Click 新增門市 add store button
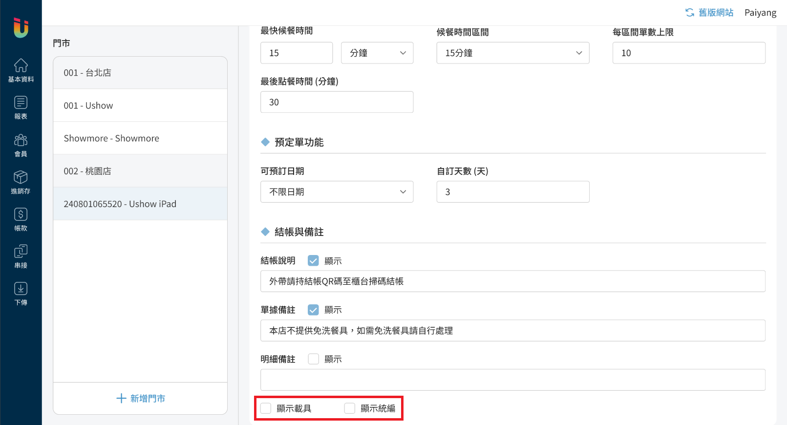Screen dimensions: 787x425 pyautogui.click(x=140, y=399)
